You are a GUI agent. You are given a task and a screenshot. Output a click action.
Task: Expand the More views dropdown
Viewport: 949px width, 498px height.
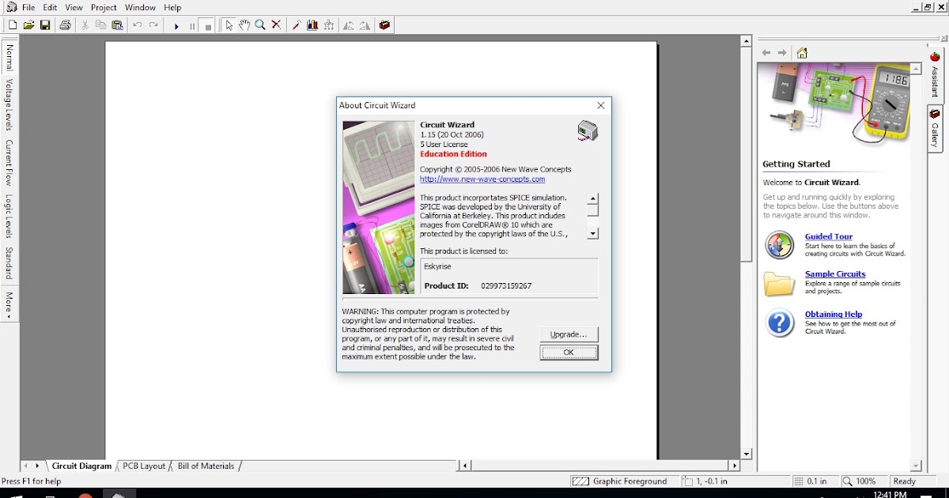[9, 305]
